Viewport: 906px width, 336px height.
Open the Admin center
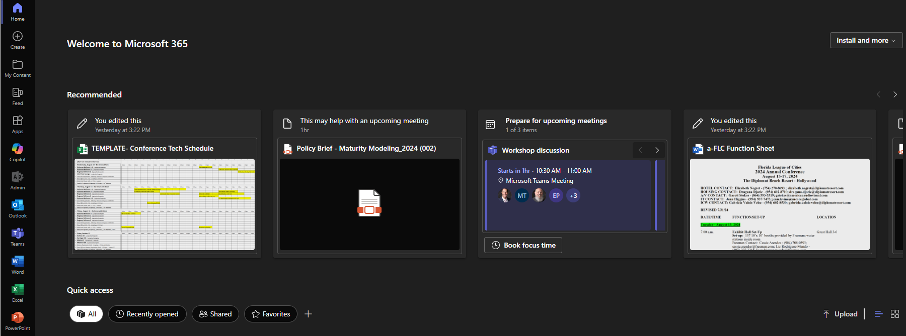pyautogui.click(x=18, y=181)
